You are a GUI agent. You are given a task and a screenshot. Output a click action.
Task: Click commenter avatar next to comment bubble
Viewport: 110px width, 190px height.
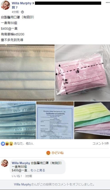click(x=5, y=163)
